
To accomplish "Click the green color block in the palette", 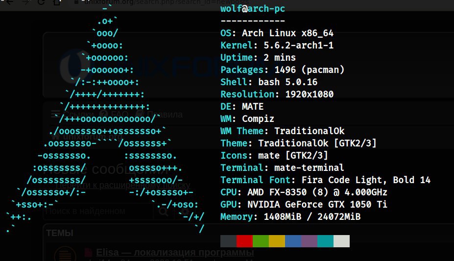I will click(261, 241).
